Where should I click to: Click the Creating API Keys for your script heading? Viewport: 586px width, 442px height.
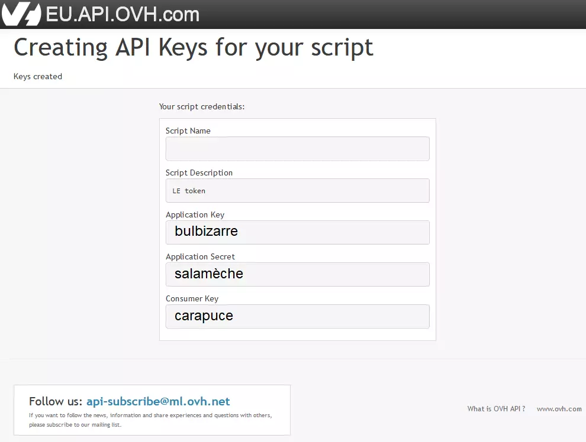(194, 48)
